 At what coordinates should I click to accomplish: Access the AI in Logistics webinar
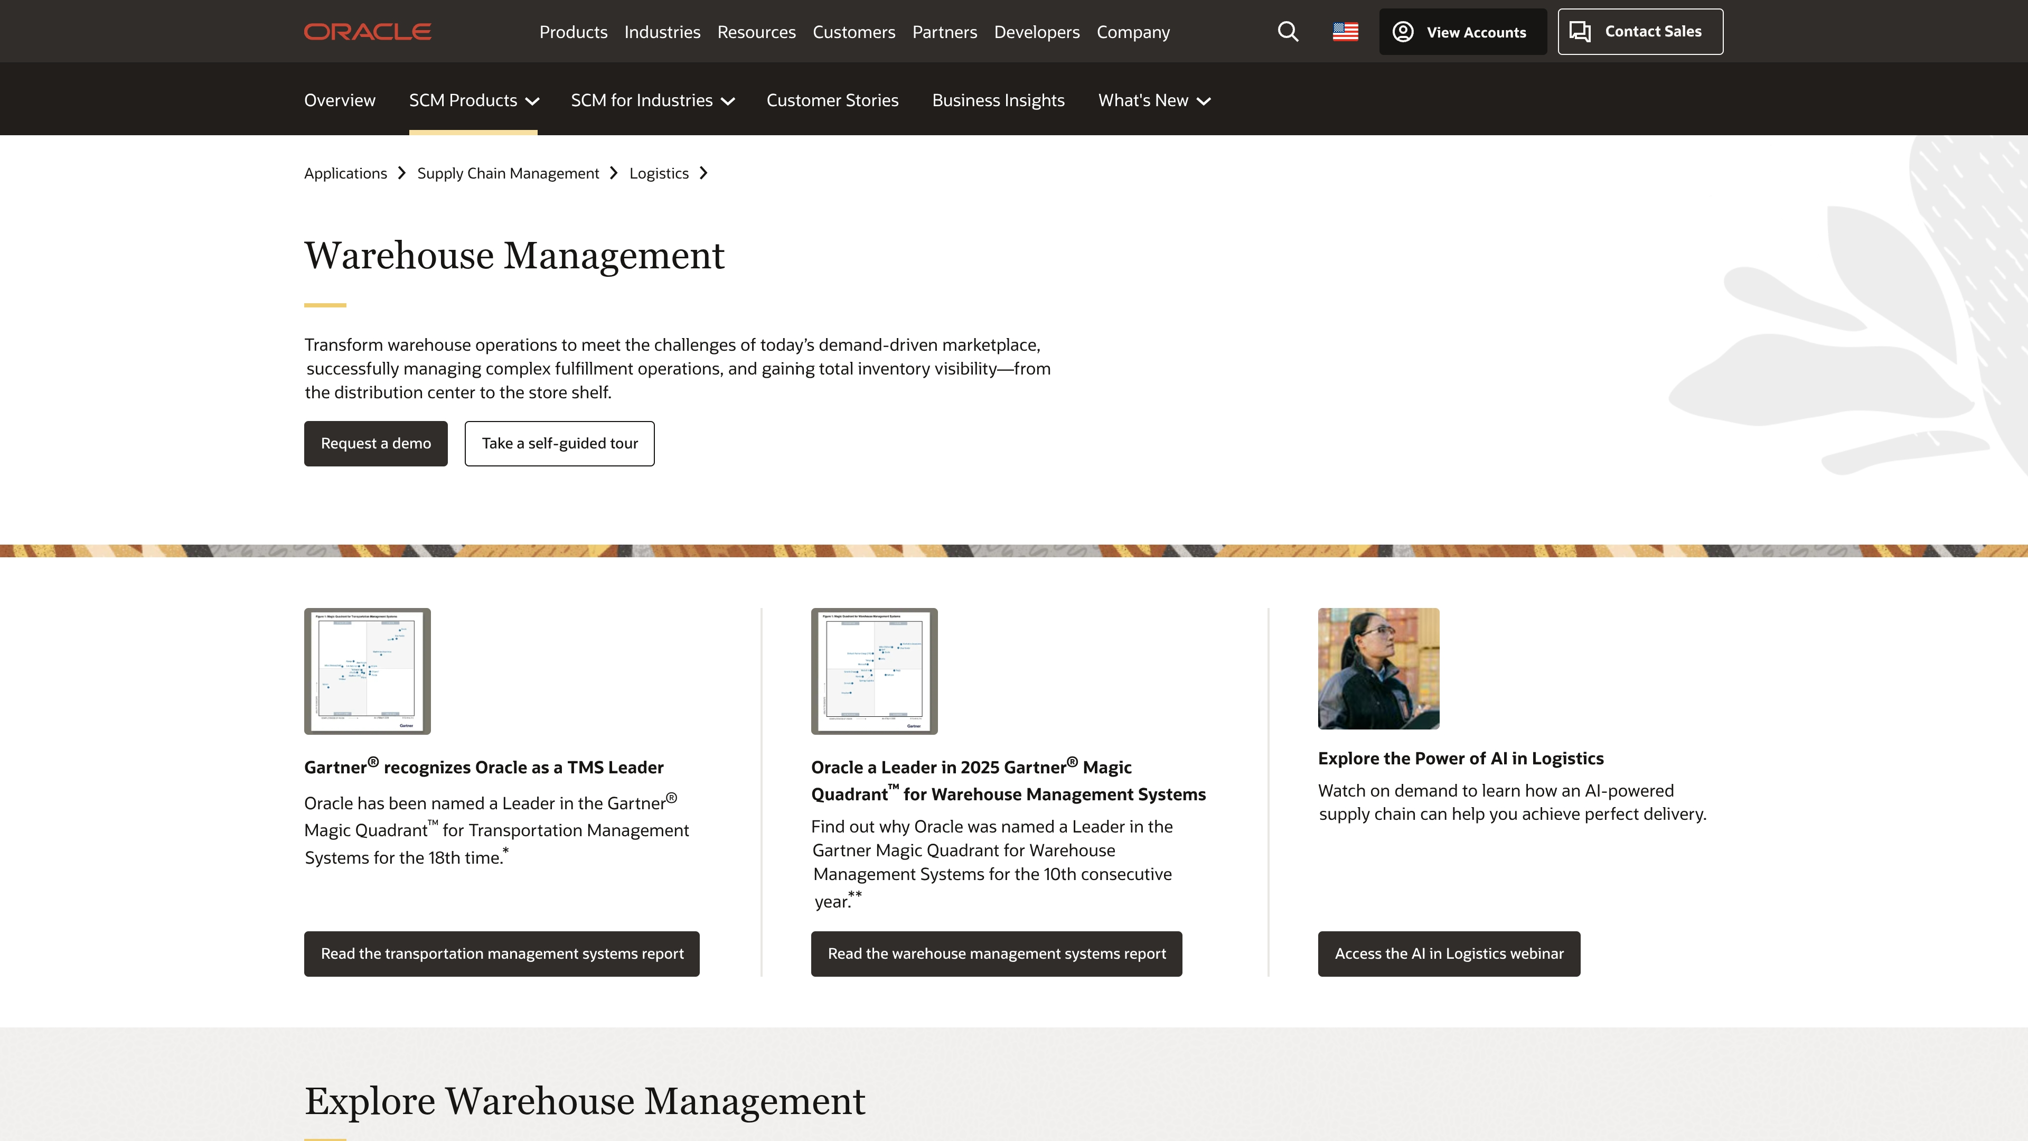(1449, 953)
